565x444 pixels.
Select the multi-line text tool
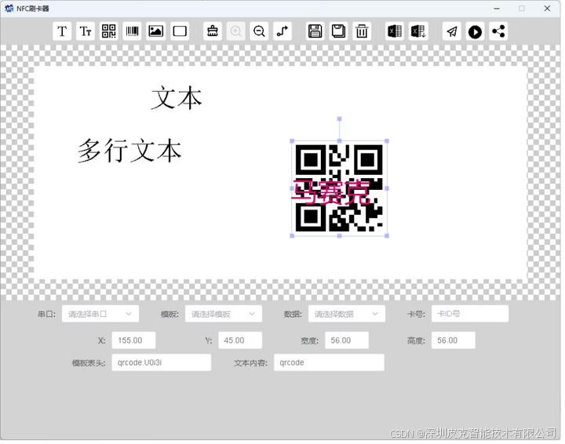[x=86, y=31]
